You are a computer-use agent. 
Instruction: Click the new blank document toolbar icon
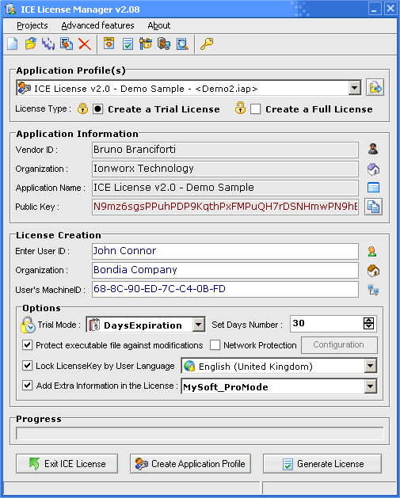tap(13, 44)
